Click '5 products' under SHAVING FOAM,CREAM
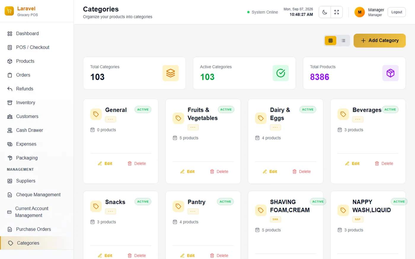The height and width of the screenshot is (259, 415). [271, 230]
